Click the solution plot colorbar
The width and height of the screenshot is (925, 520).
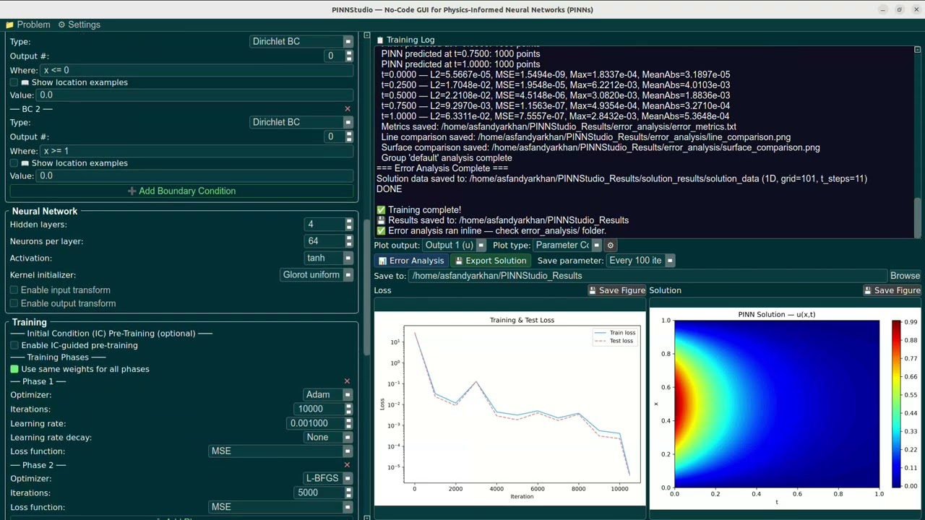click(896, 404)
